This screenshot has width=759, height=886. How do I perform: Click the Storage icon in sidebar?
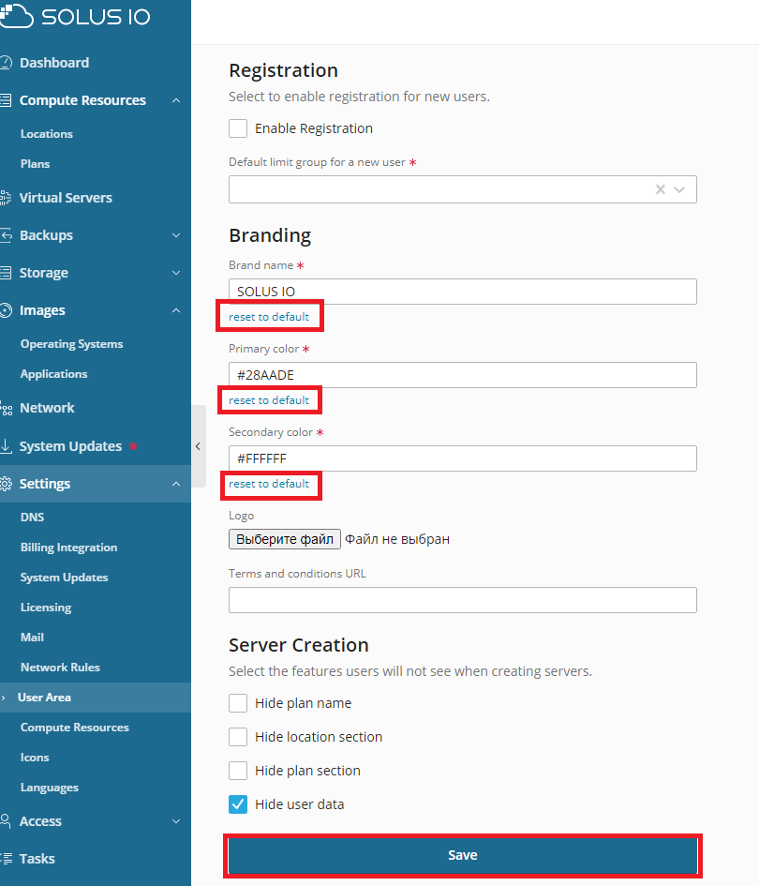[x=6, y=273]
